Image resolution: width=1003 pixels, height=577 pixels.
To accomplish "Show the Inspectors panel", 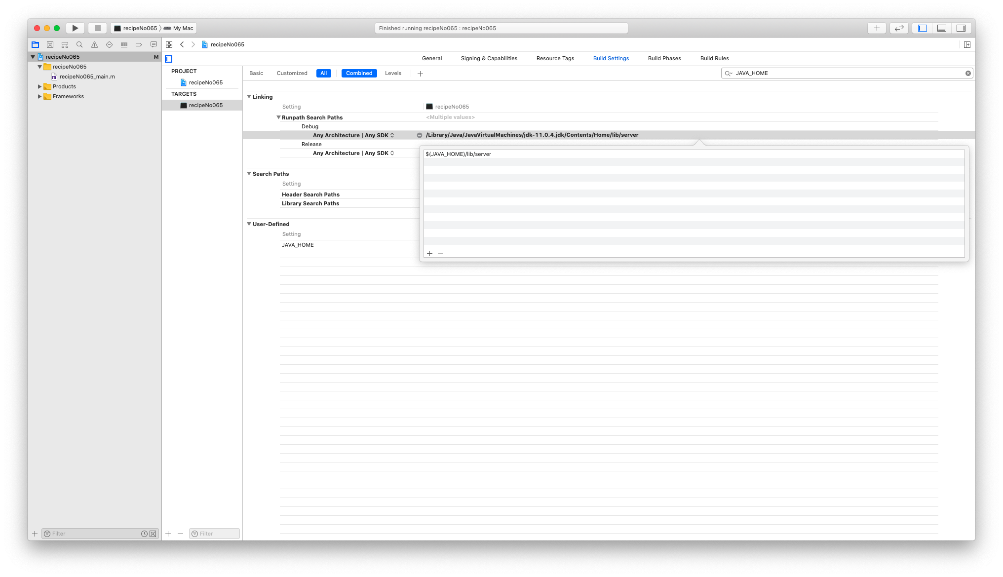I will (961, 28).
